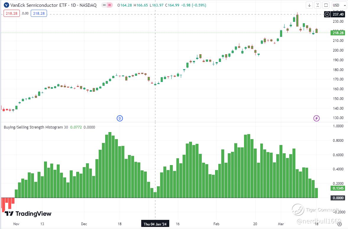Screen dimensions: 348x229
Task: Click the Thu 04 Jan '24 date label
Action: [155, 224]
